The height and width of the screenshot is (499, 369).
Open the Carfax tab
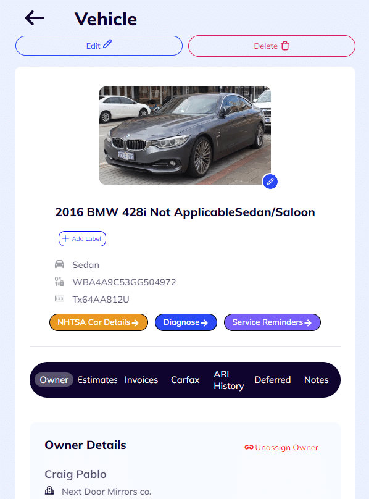(185, 380)
